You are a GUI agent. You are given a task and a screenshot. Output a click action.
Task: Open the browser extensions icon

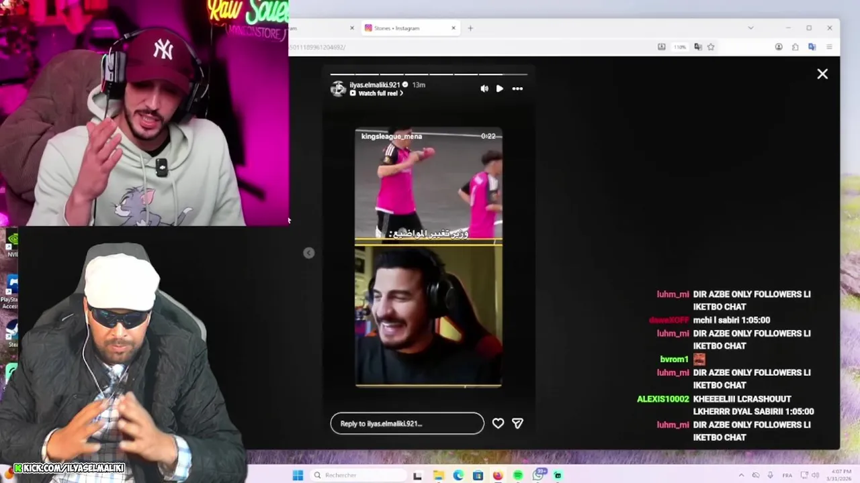point(795,47)
